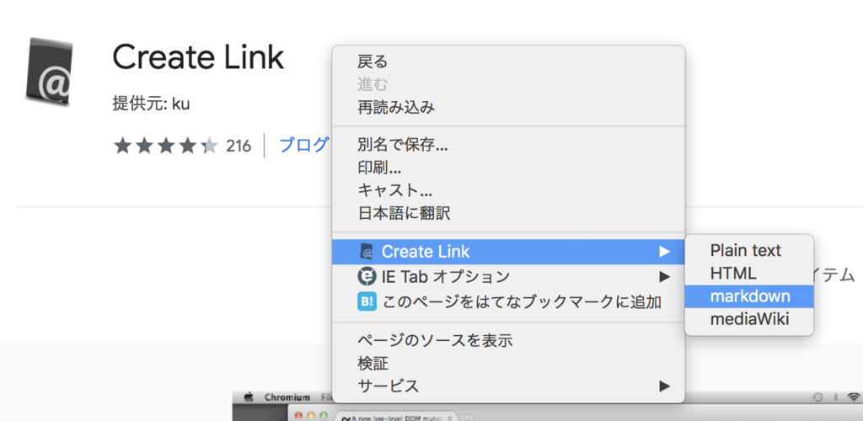863x421 pixels.
Task: Click the 提供元: ku provider text
Action: tap(152, 104)
